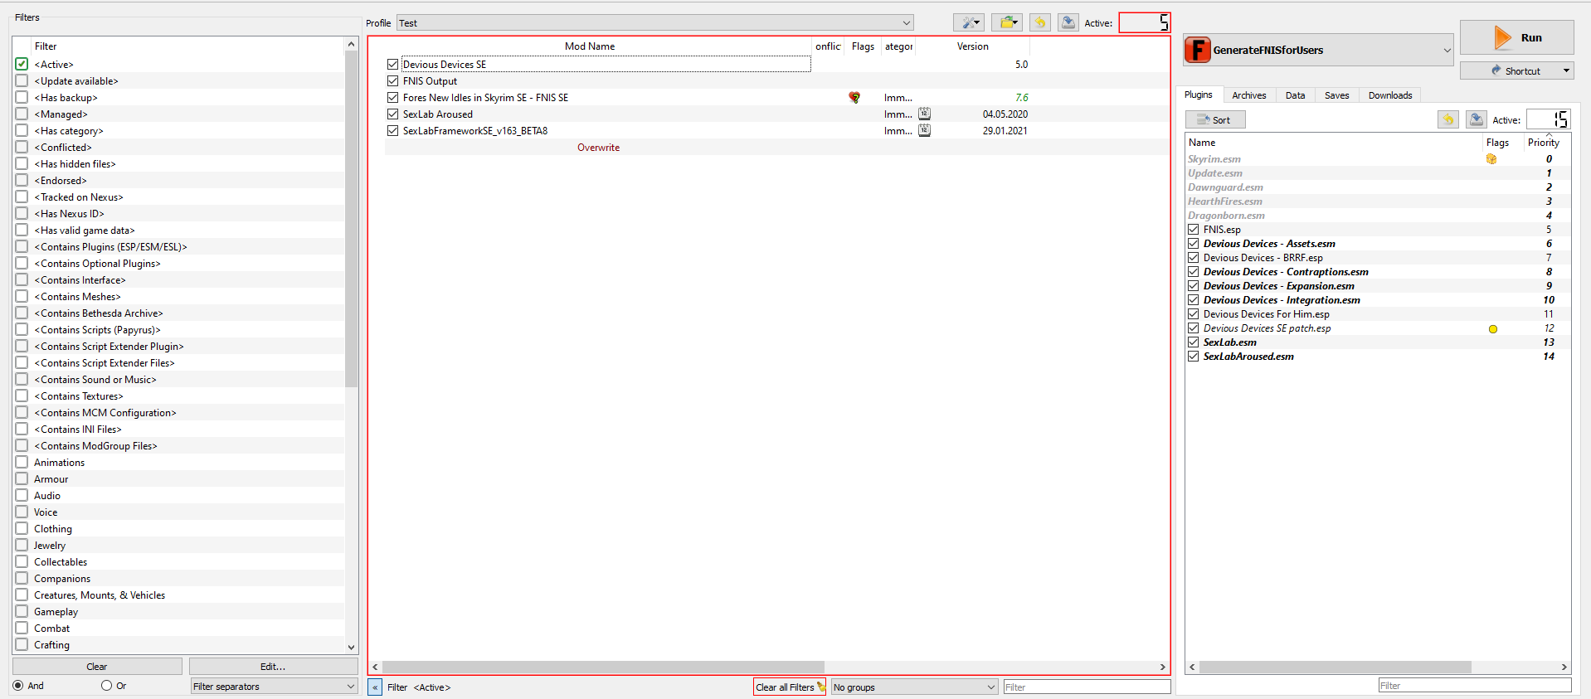Click the Sort plugins button

(1215, 119)
